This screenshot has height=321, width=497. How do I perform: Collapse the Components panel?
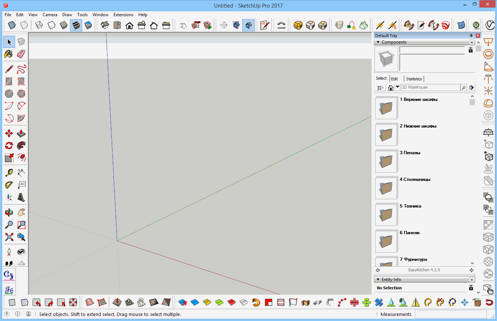click(378, 42)
